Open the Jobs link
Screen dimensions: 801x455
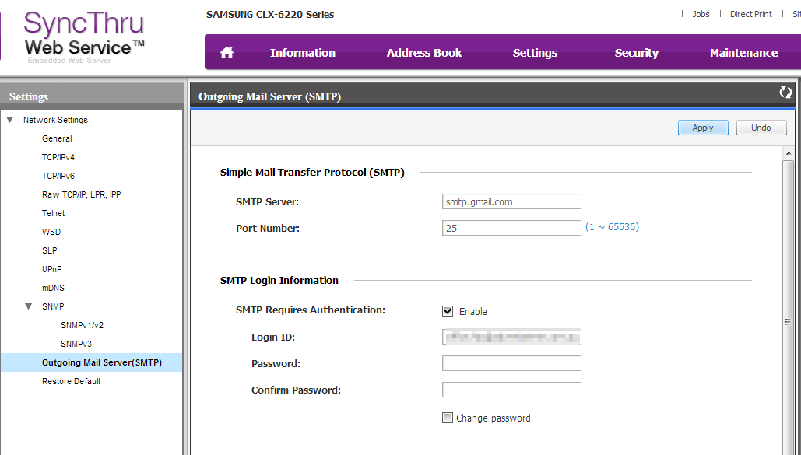(x=701, y=14)
